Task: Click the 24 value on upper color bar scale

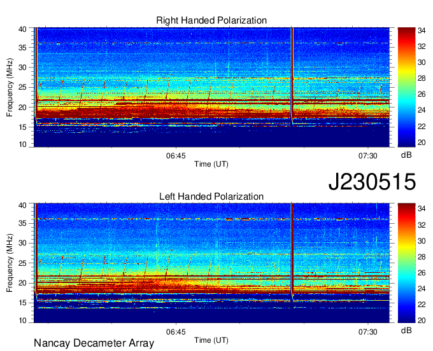Action: [x=422, y=110]
